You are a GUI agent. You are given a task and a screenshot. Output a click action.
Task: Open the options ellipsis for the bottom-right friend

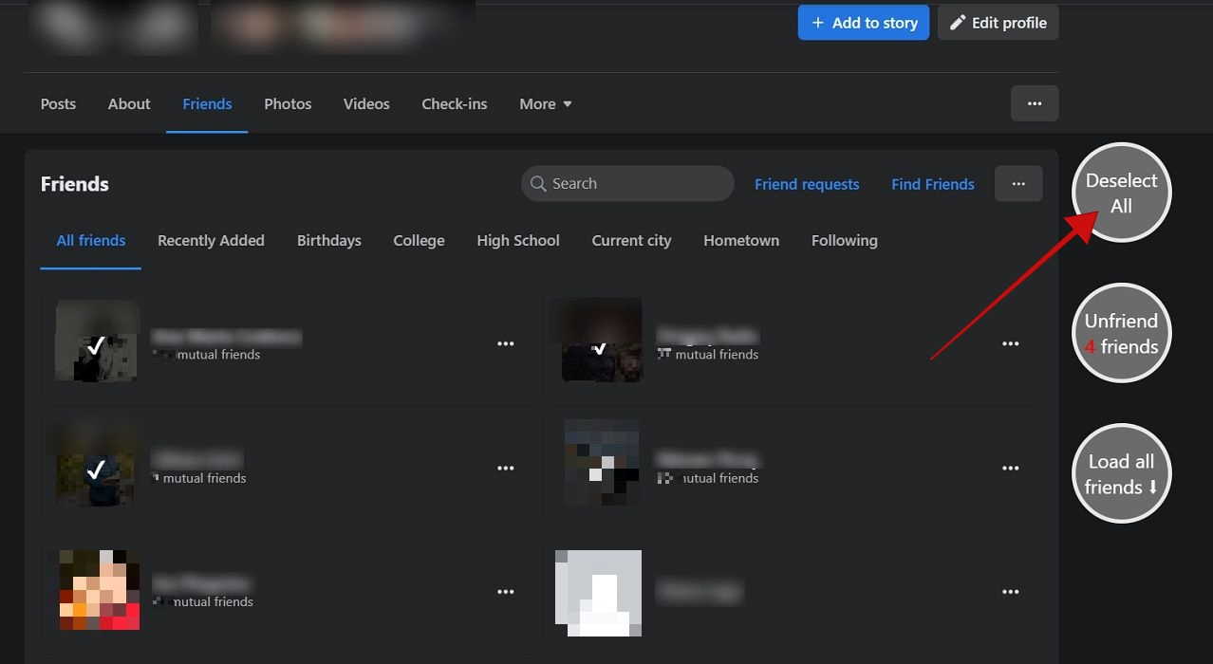coord(1010,591)
